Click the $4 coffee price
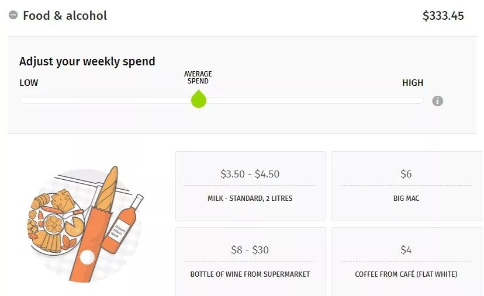 click(406, 250)
